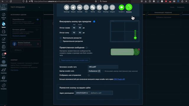
Task: Pick the Viber channel icon
Action: pyautogui.click(x=86, y=7)
